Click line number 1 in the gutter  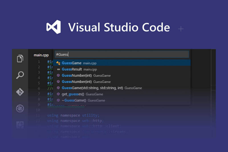(39, 62)
